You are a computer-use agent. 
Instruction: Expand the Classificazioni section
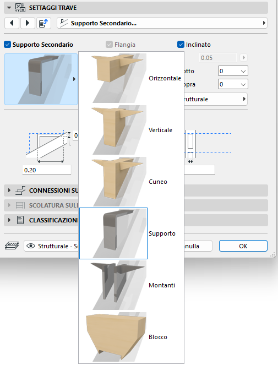[x=9, y=220]
